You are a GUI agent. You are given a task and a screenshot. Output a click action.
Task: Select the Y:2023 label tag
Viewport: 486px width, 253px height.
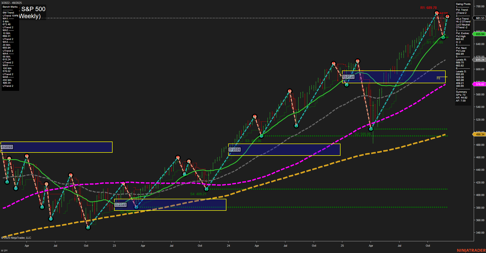tap(120, 204)
